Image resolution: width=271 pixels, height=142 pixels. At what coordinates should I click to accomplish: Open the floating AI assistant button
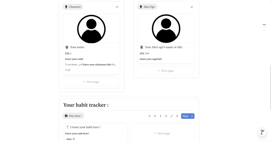point(262,132)
